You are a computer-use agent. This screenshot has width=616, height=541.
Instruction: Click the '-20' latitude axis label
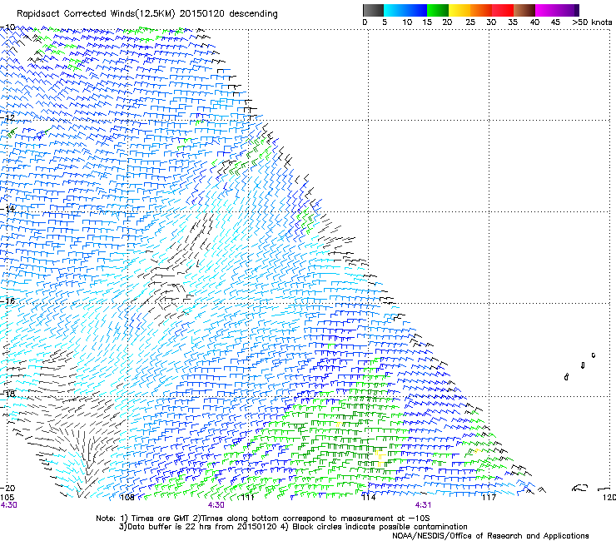pos(7,489)
